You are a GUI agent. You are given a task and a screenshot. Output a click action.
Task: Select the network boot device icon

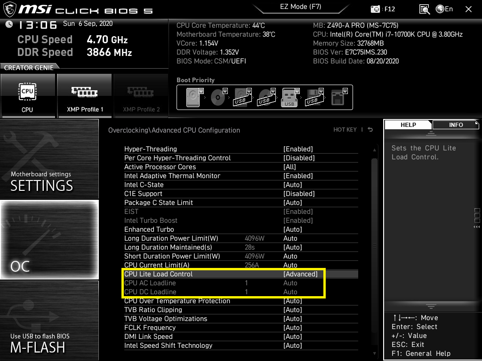(339, 97)
